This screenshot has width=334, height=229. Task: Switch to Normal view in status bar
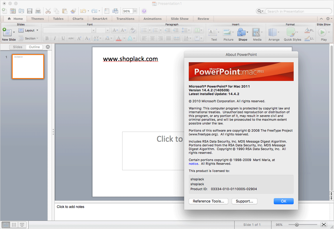pos(6,225)
